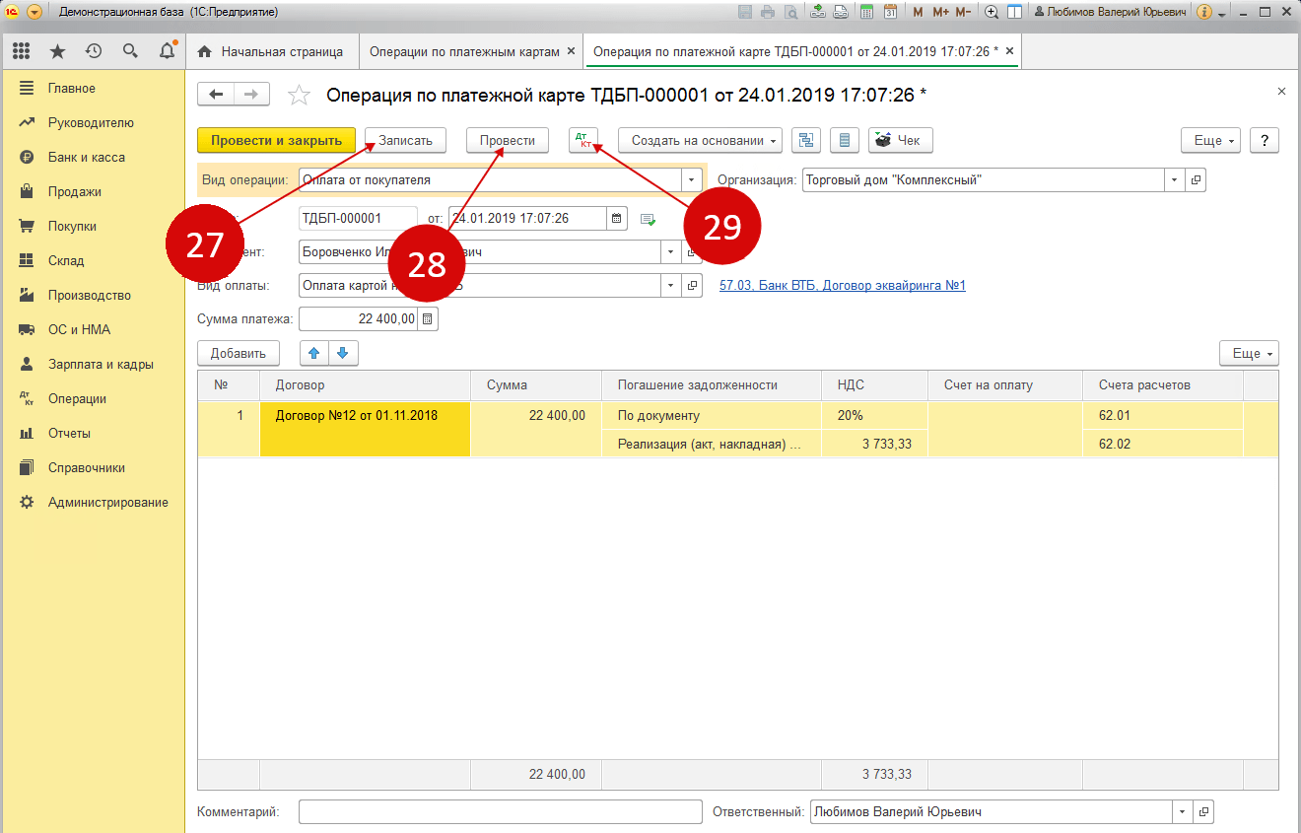Open the notifications bell icon

(x=167, y=51)
